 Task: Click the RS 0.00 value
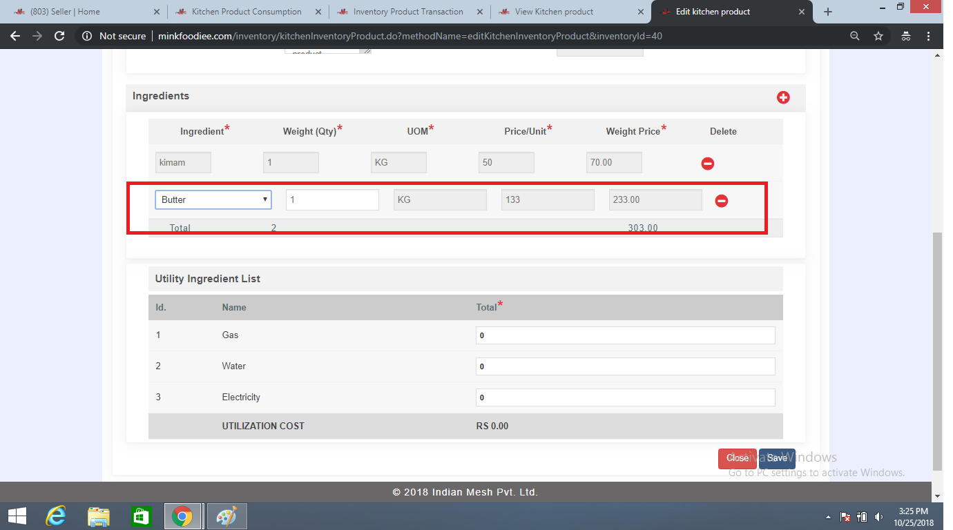492,426
